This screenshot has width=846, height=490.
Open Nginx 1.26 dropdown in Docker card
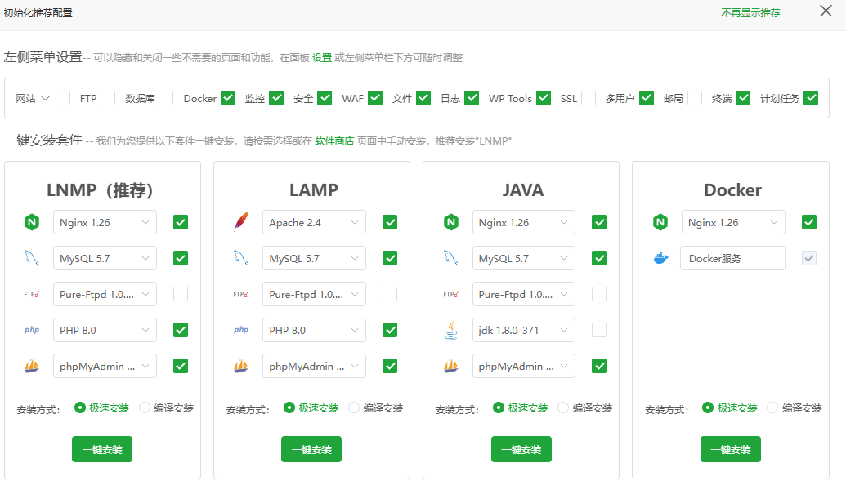(732, 222)
